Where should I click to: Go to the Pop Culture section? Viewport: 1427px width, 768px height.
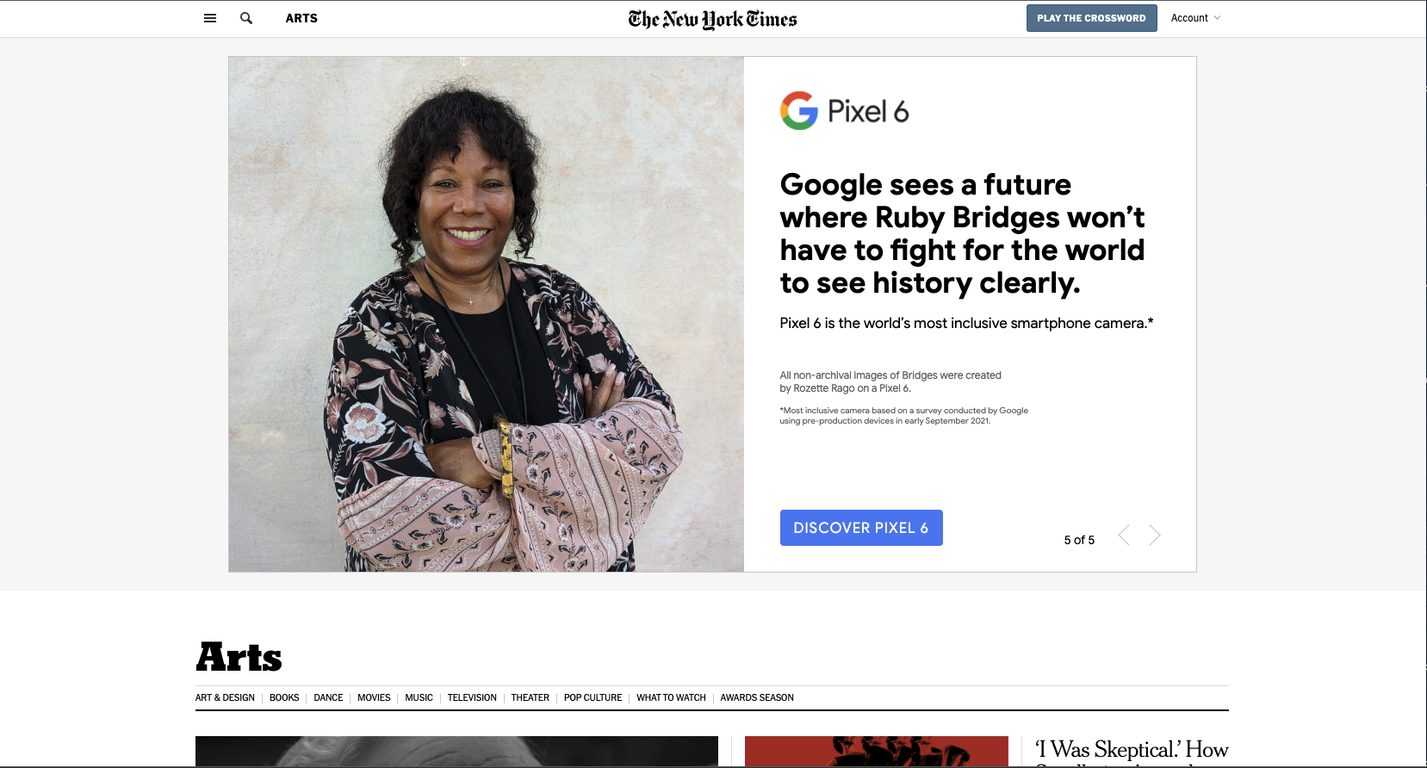(x=593, y=697)
